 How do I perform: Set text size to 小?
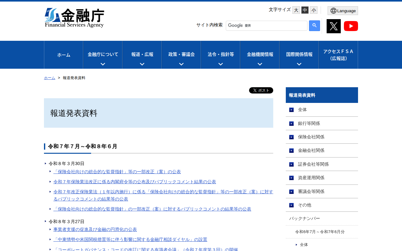tap(313, 10)
